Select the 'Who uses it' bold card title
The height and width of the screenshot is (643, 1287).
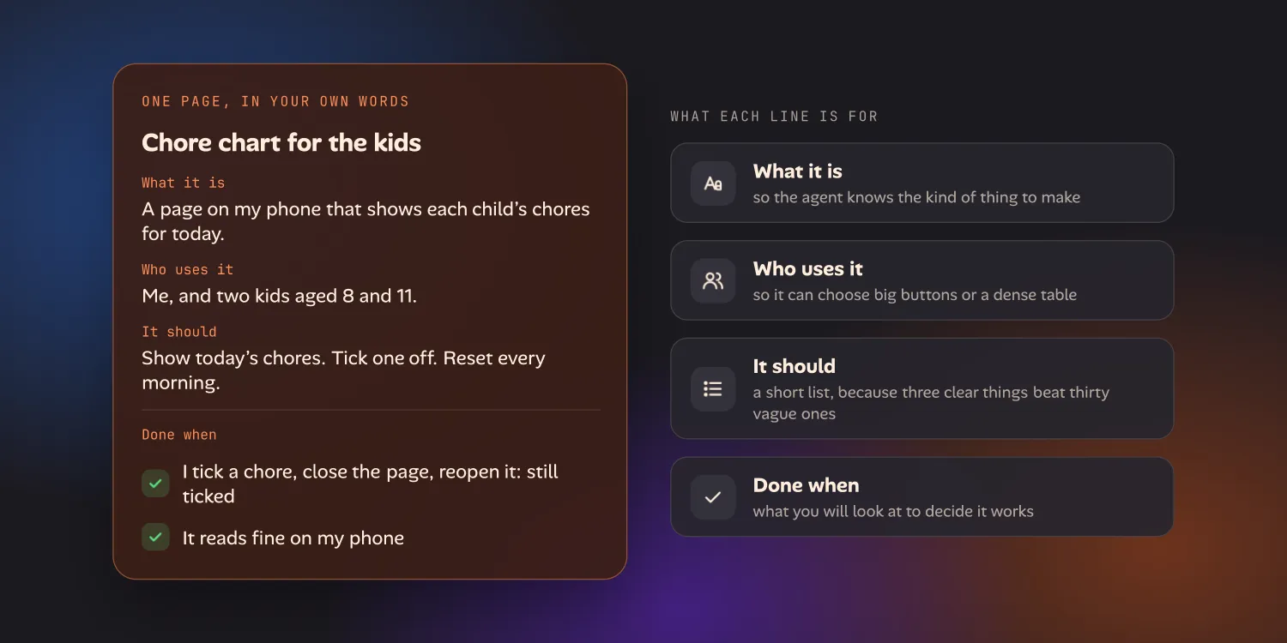(807, 269)
